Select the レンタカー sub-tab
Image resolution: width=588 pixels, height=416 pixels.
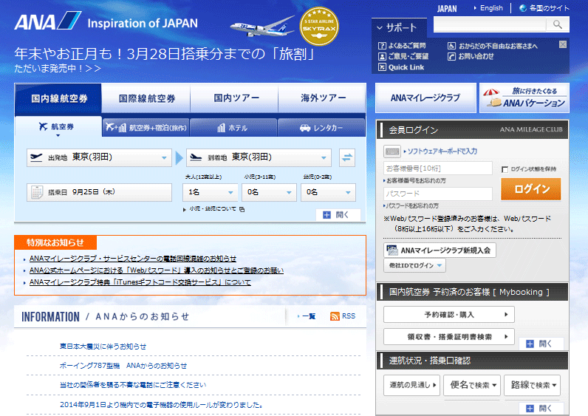[x=321, y=128]
